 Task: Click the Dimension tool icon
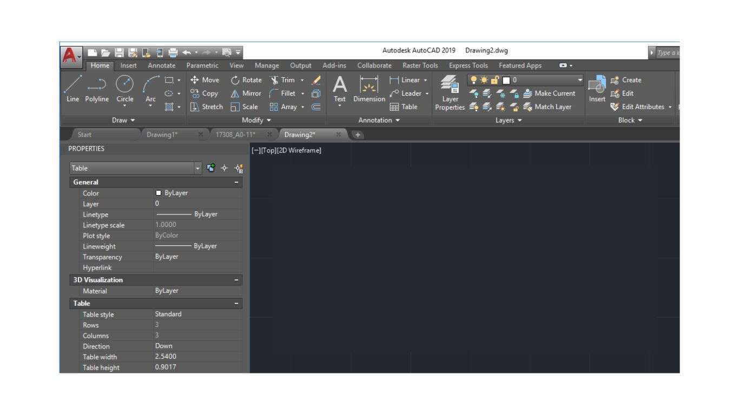(x=369, y=89)
